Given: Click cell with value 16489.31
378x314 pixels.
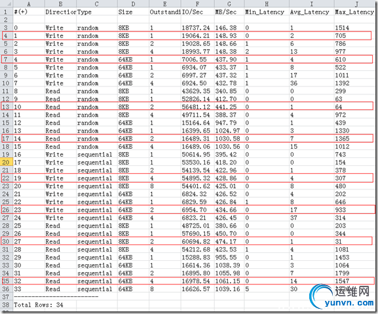Looking at the screenshot, I should point(197,139).
